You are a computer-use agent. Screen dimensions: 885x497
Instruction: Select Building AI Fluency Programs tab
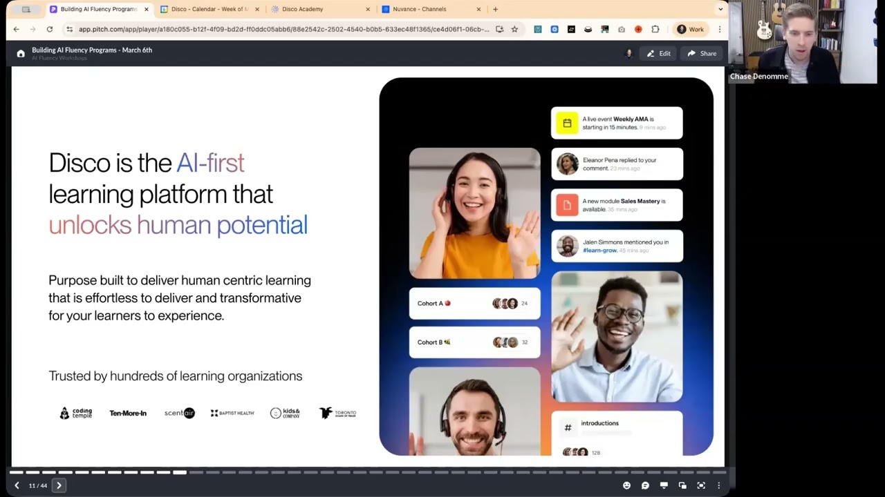click(99, 9)
